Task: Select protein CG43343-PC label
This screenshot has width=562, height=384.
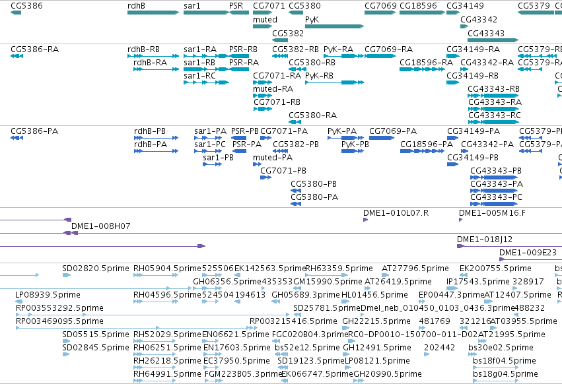Action: pyautogui.click(x=496, y=197)
